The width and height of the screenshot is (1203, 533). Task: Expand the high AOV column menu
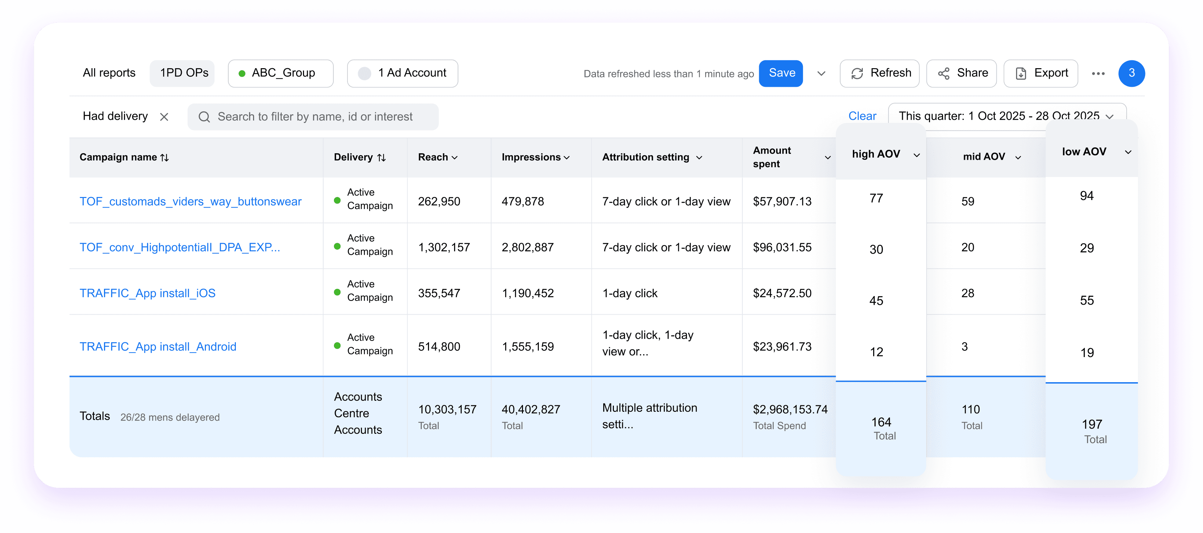(916, 155)
